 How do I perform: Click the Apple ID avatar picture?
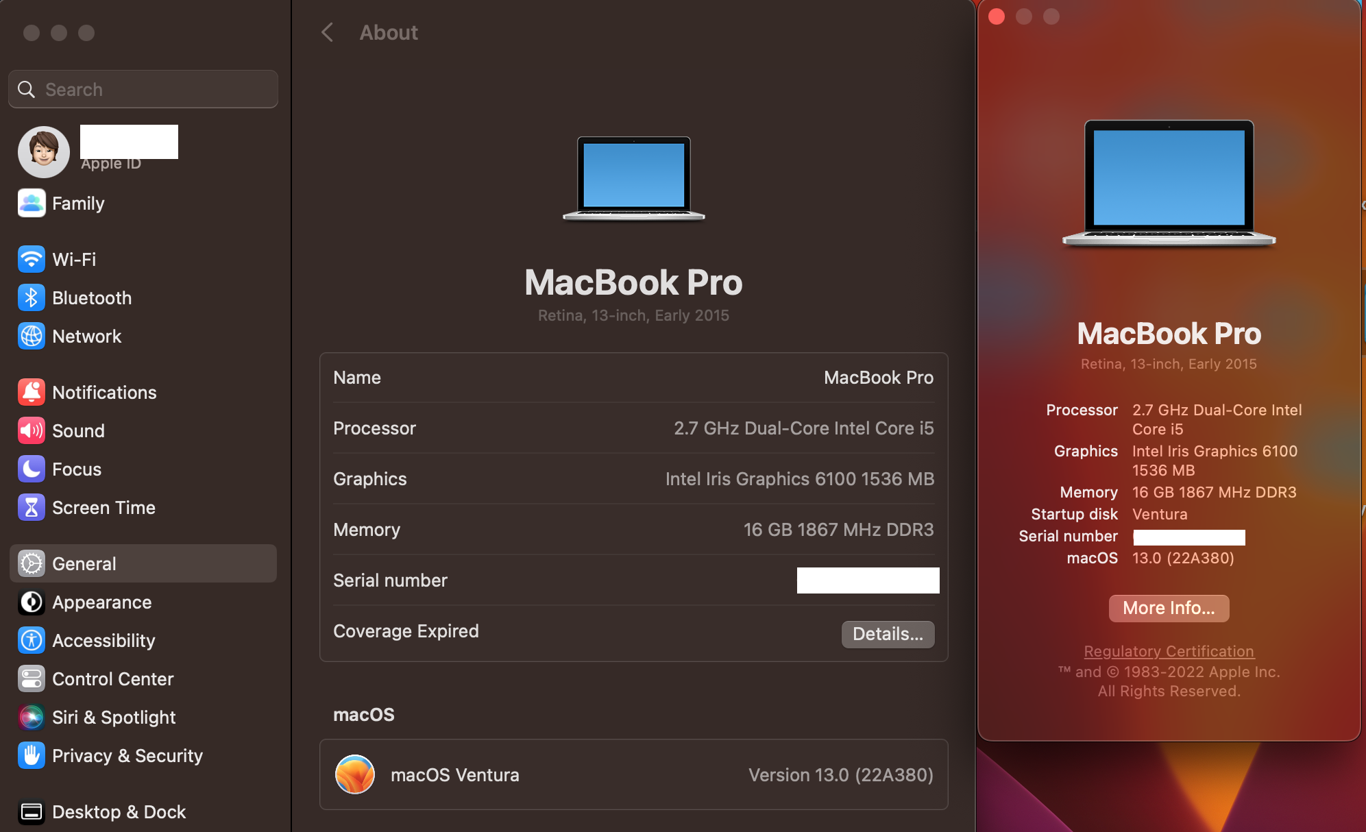(44, 152)
